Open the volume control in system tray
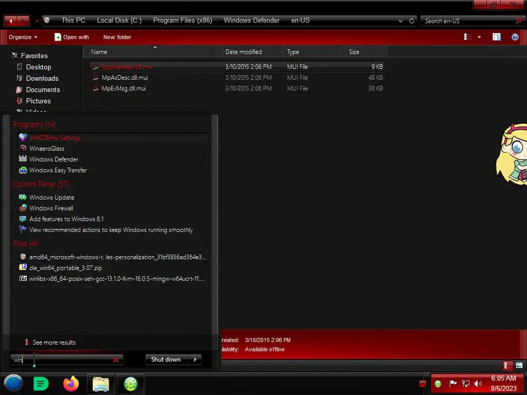 pyautogui.click(x=478, y=384)
